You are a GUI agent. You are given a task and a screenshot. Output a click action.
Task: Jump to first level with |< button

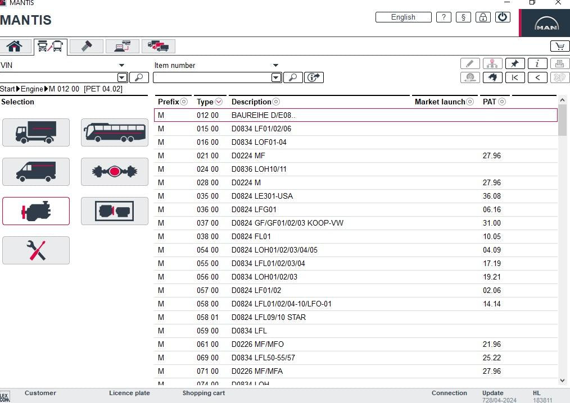pyautogui.click(x=515, y=77)
